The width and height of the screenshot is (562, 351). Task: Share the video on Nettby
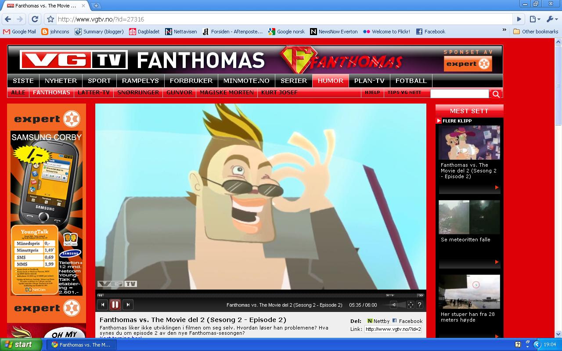[378, 321]
